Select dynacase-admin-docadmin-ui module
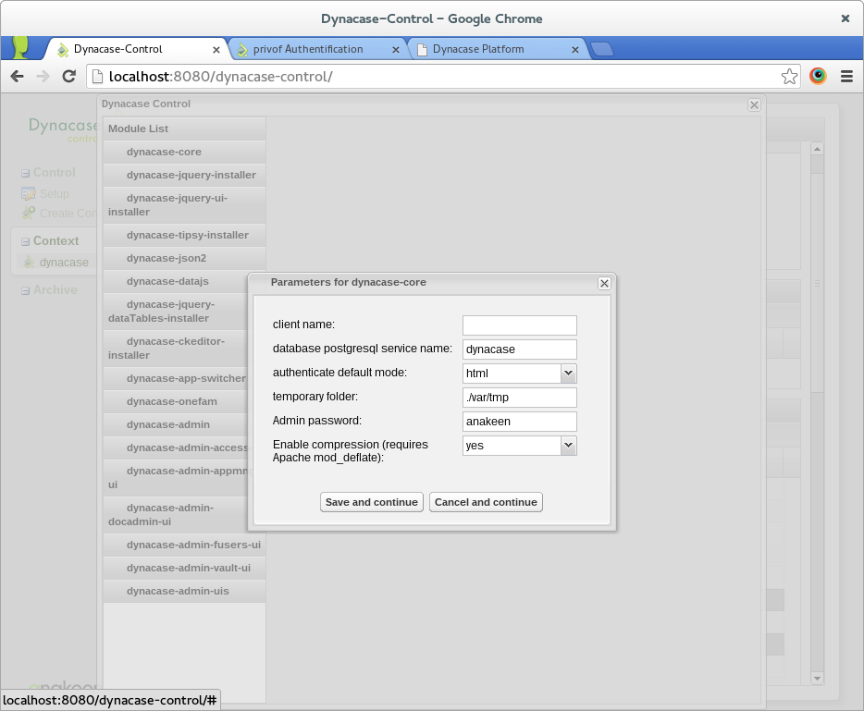The width and height of the screenshot is (864, 711). pyautogui.click(x=175, y=514)
